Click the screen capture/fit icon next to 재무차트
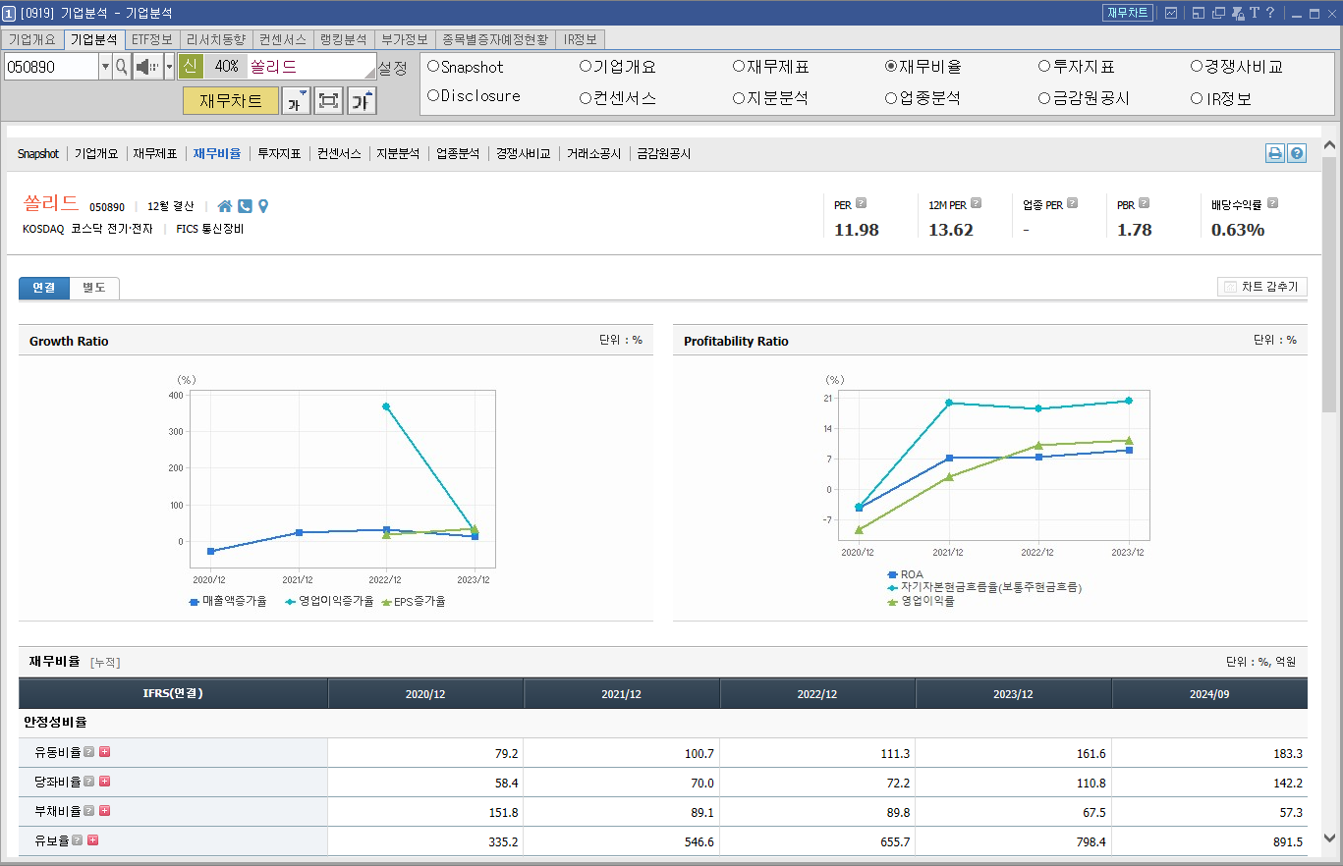1343x866 pixels. coord(328,100)
